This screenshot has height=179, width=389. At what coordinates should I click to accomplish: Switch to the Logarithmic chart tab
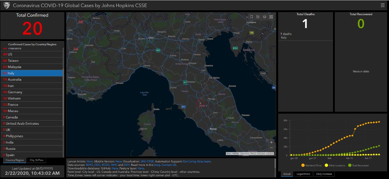click(304, 174)
